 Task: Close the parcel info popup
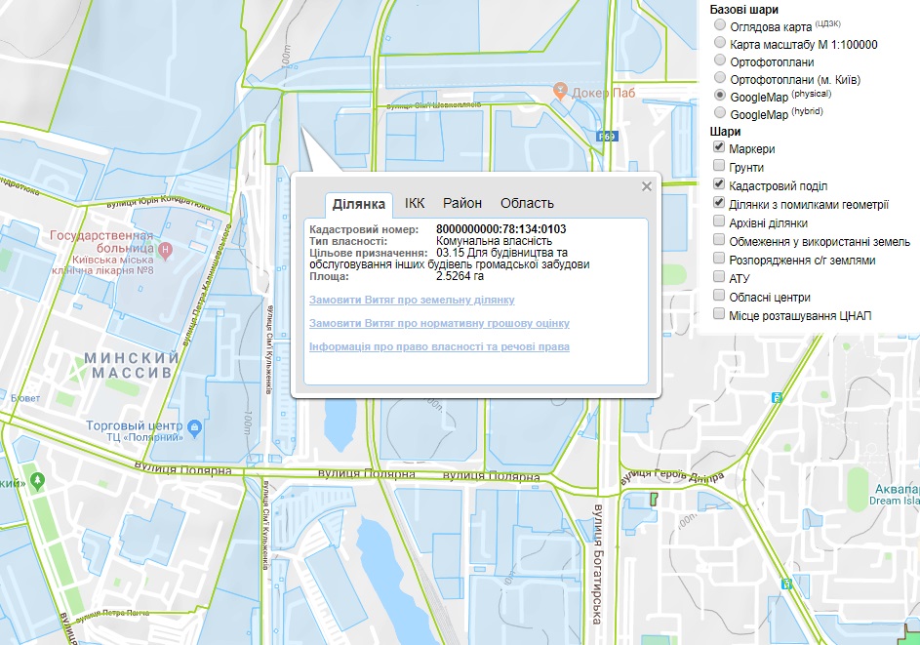(x=646, y=186)
